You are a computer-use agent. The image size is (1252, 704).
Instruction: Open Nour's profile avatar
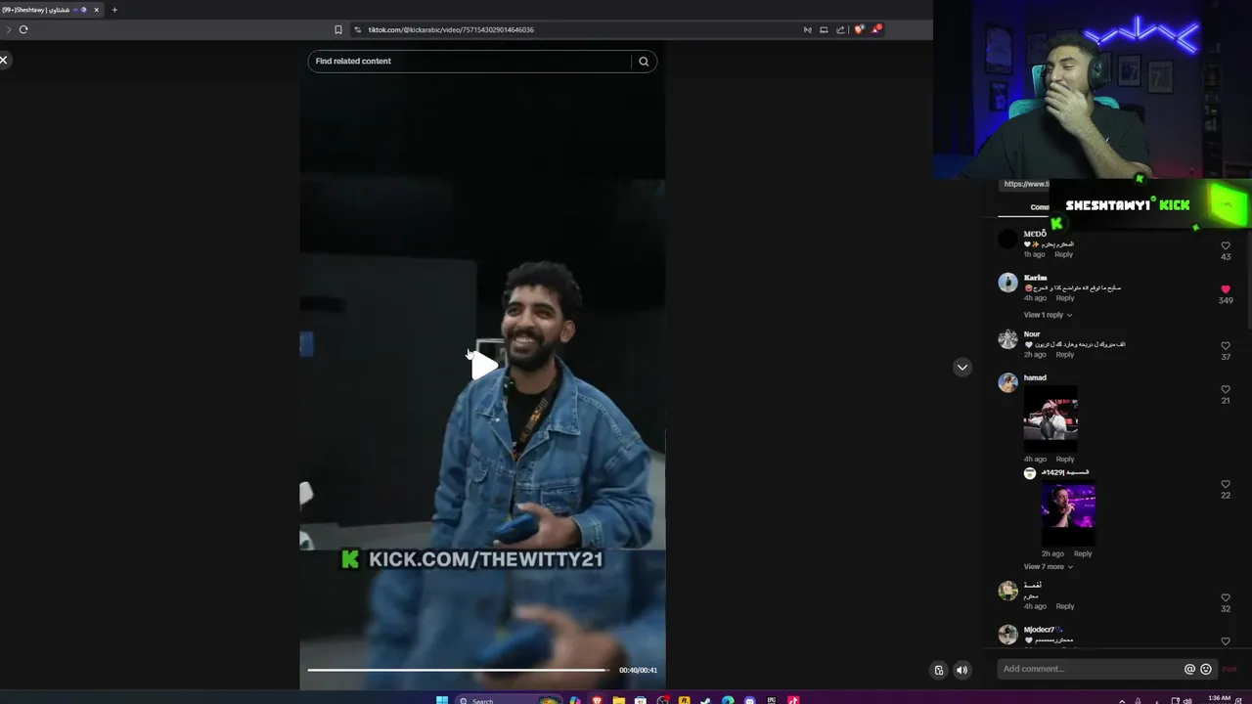tap(1007, 339)
